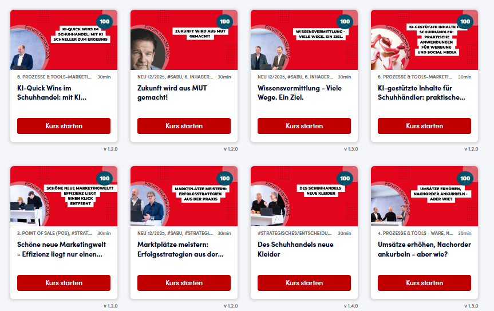Start the KI-gestützte Inhalte für Schuhhändler course
The height and width of the screenshot is (311, 494).
pos(424,126)
